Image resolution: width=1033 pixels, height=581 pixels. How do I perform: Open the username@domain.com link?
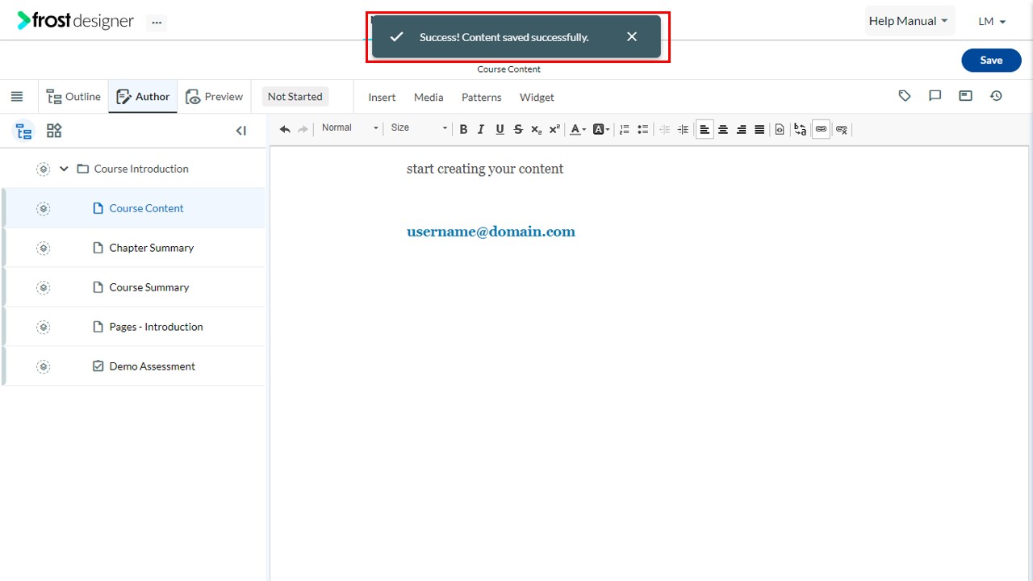click(x=491, y=232)
